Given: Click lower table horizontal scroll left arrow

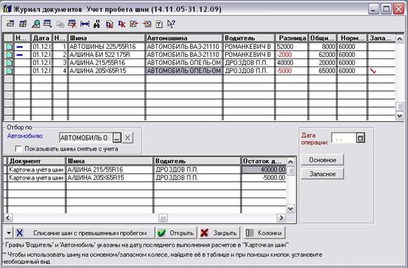Looking at the screenshot, I should coord(8,218).
